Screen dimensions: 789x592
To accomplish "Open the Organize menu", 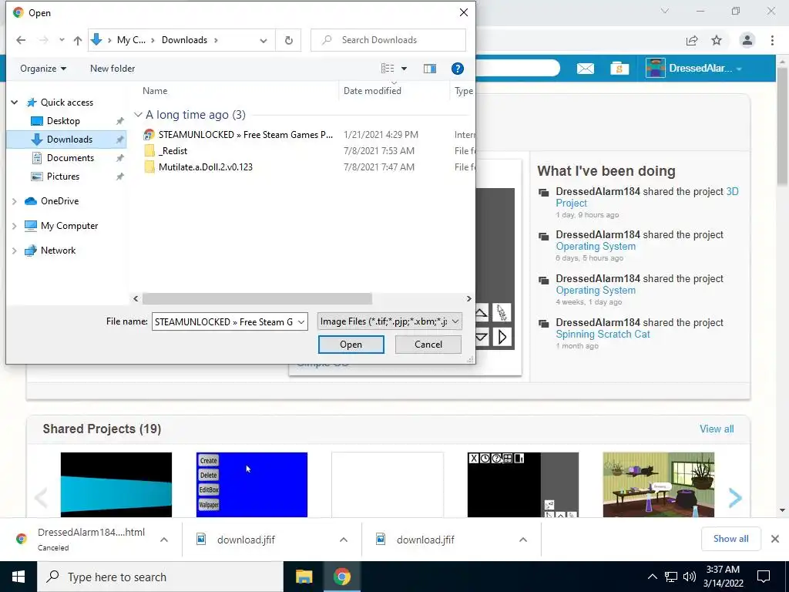I will 43,69.
